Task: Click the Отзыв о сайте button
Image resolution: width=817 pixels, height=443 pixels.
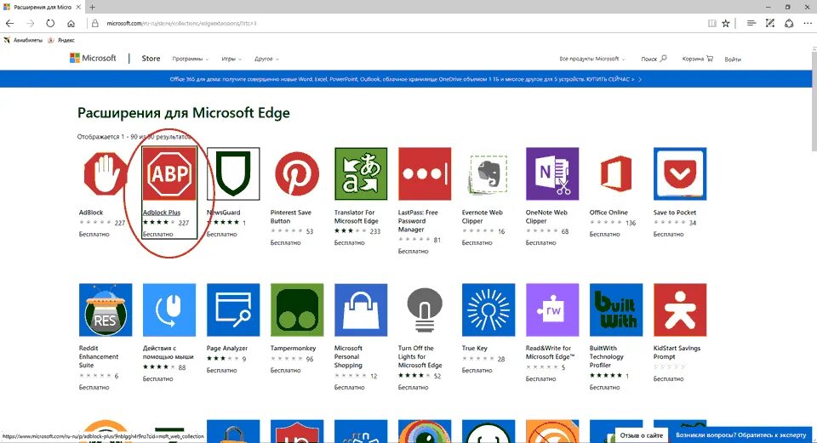Action: 641,434
